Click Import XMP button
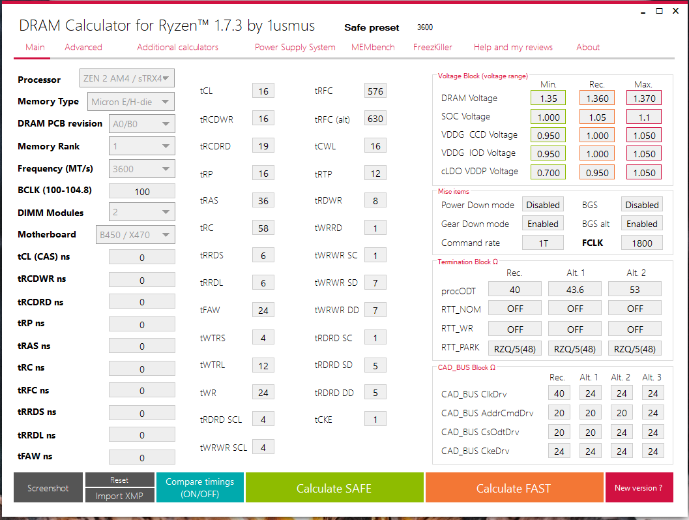The image size is (689, 520). 119,495
